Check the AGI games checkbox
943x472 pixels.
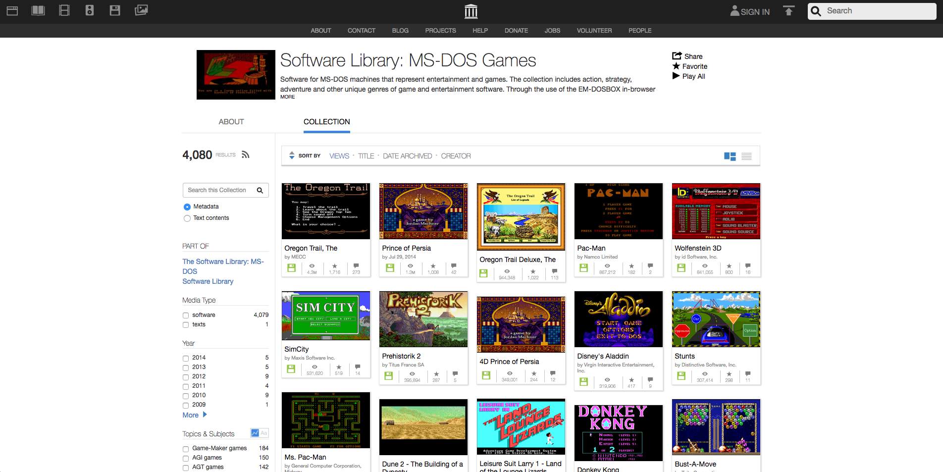click(186, 458)
